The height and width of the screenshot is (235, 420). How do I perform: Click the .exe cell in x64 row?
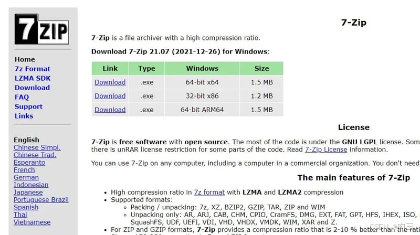(x=146, y=82)
